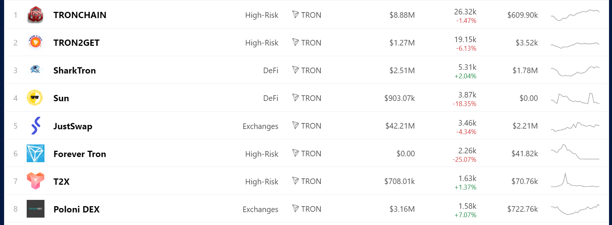Click the SharkTron shark logo
612x225 pixels.
tap(36, 70)
